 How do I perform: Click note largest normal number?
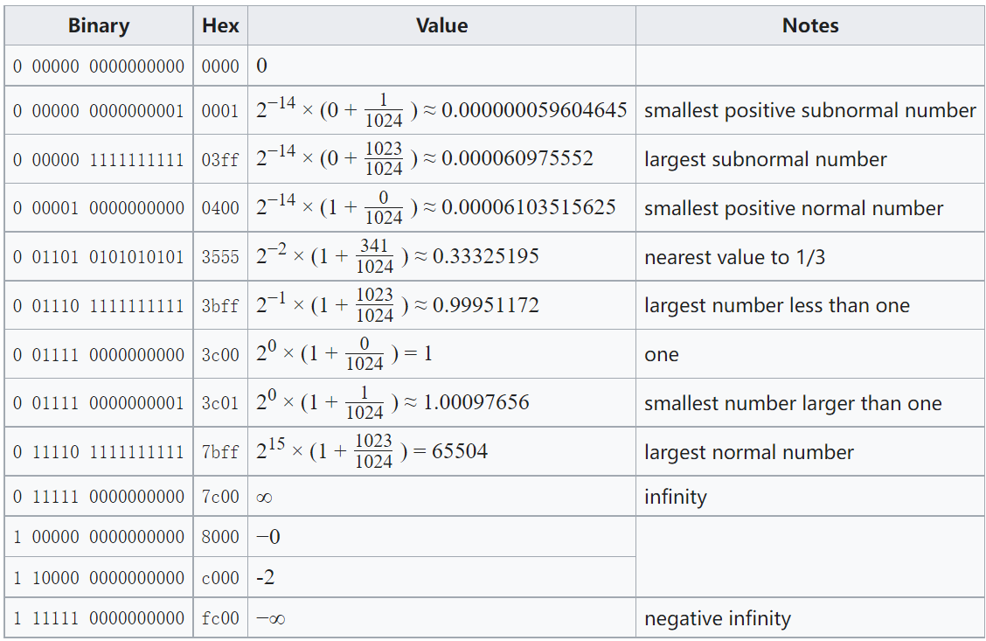(749, 452)
